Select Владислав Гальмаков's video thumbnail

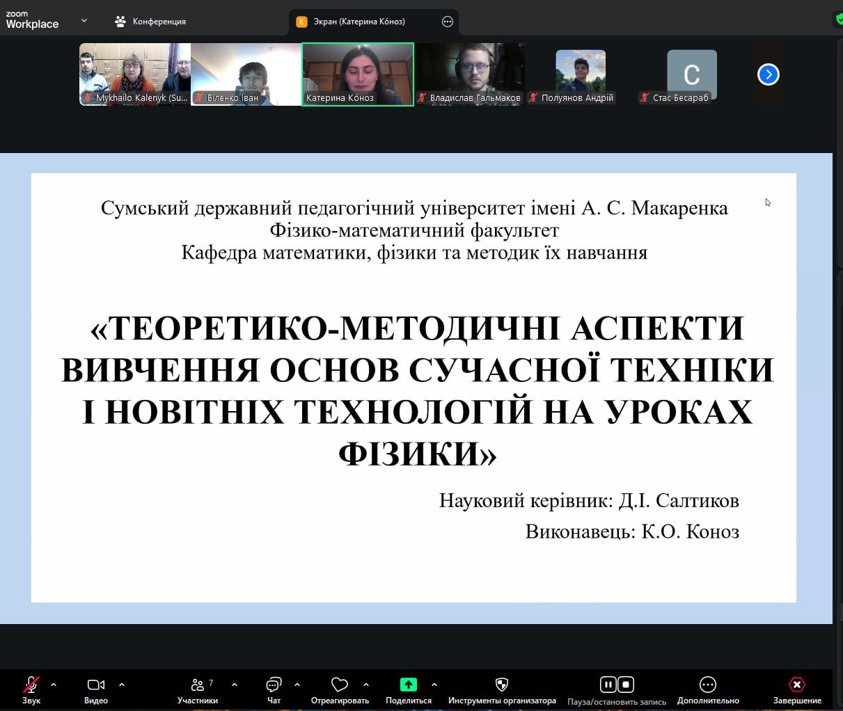click(470, 74)
